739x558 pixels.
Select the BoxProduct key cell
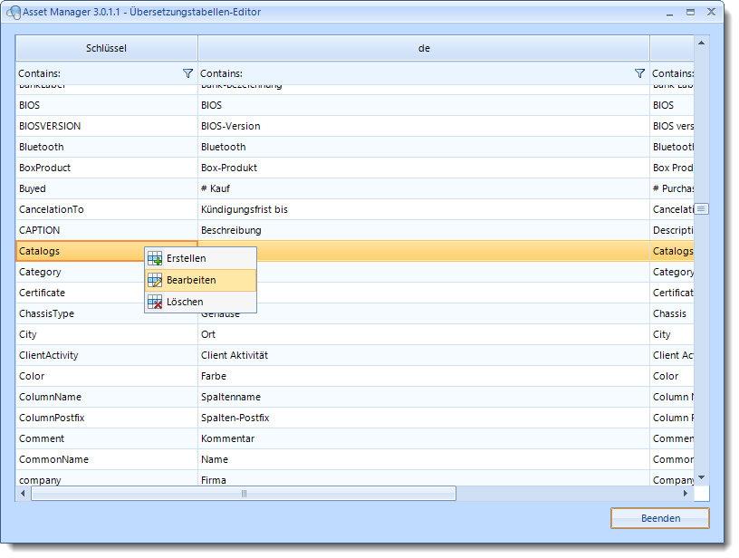tap(107, 168)
